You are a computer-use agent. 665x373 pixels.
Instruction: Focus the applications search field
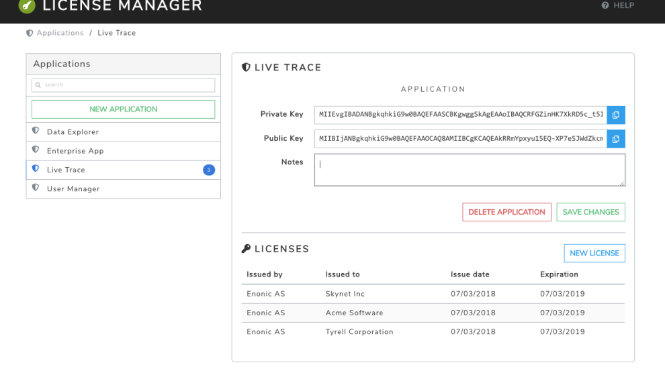(123, 85)
